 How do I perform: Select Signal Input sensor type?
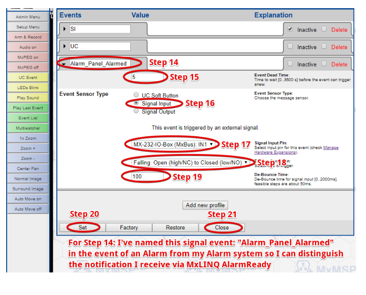(136, 103)
